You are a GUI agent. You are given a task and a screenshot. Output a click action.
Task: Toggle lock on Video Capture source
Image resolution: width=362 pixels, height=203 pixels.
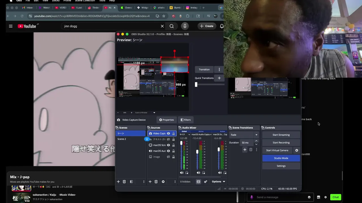(173, 133)
